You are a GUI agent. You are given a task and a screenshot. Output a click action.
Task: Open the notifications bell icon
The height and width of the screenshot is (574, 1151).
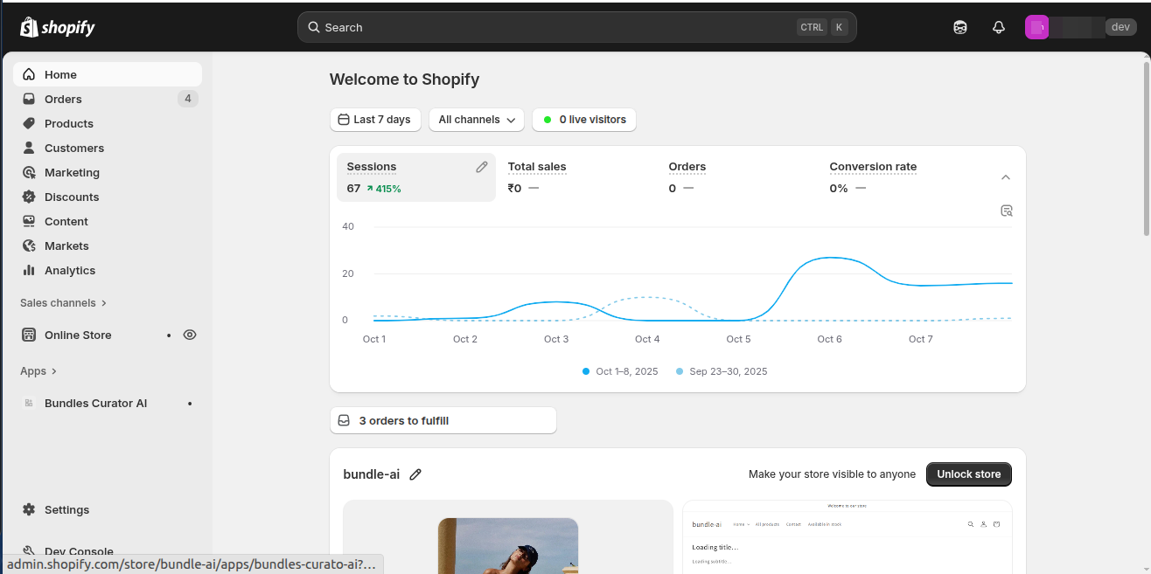click(x=999, y=27)
